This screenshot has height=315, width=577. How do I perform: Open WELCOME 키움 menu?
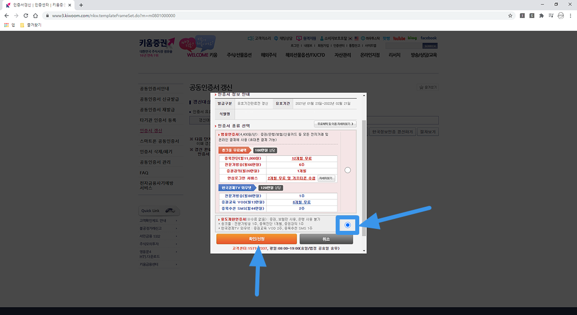coord(202,55)
